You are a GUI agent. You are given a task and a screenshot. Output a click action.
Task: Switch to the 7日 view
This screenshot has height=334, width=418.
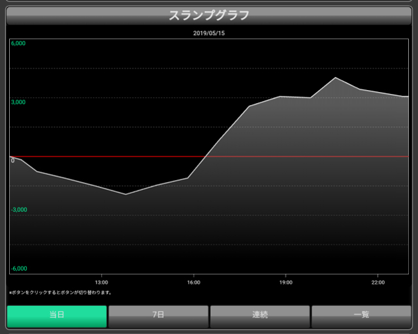click(158, 316)
